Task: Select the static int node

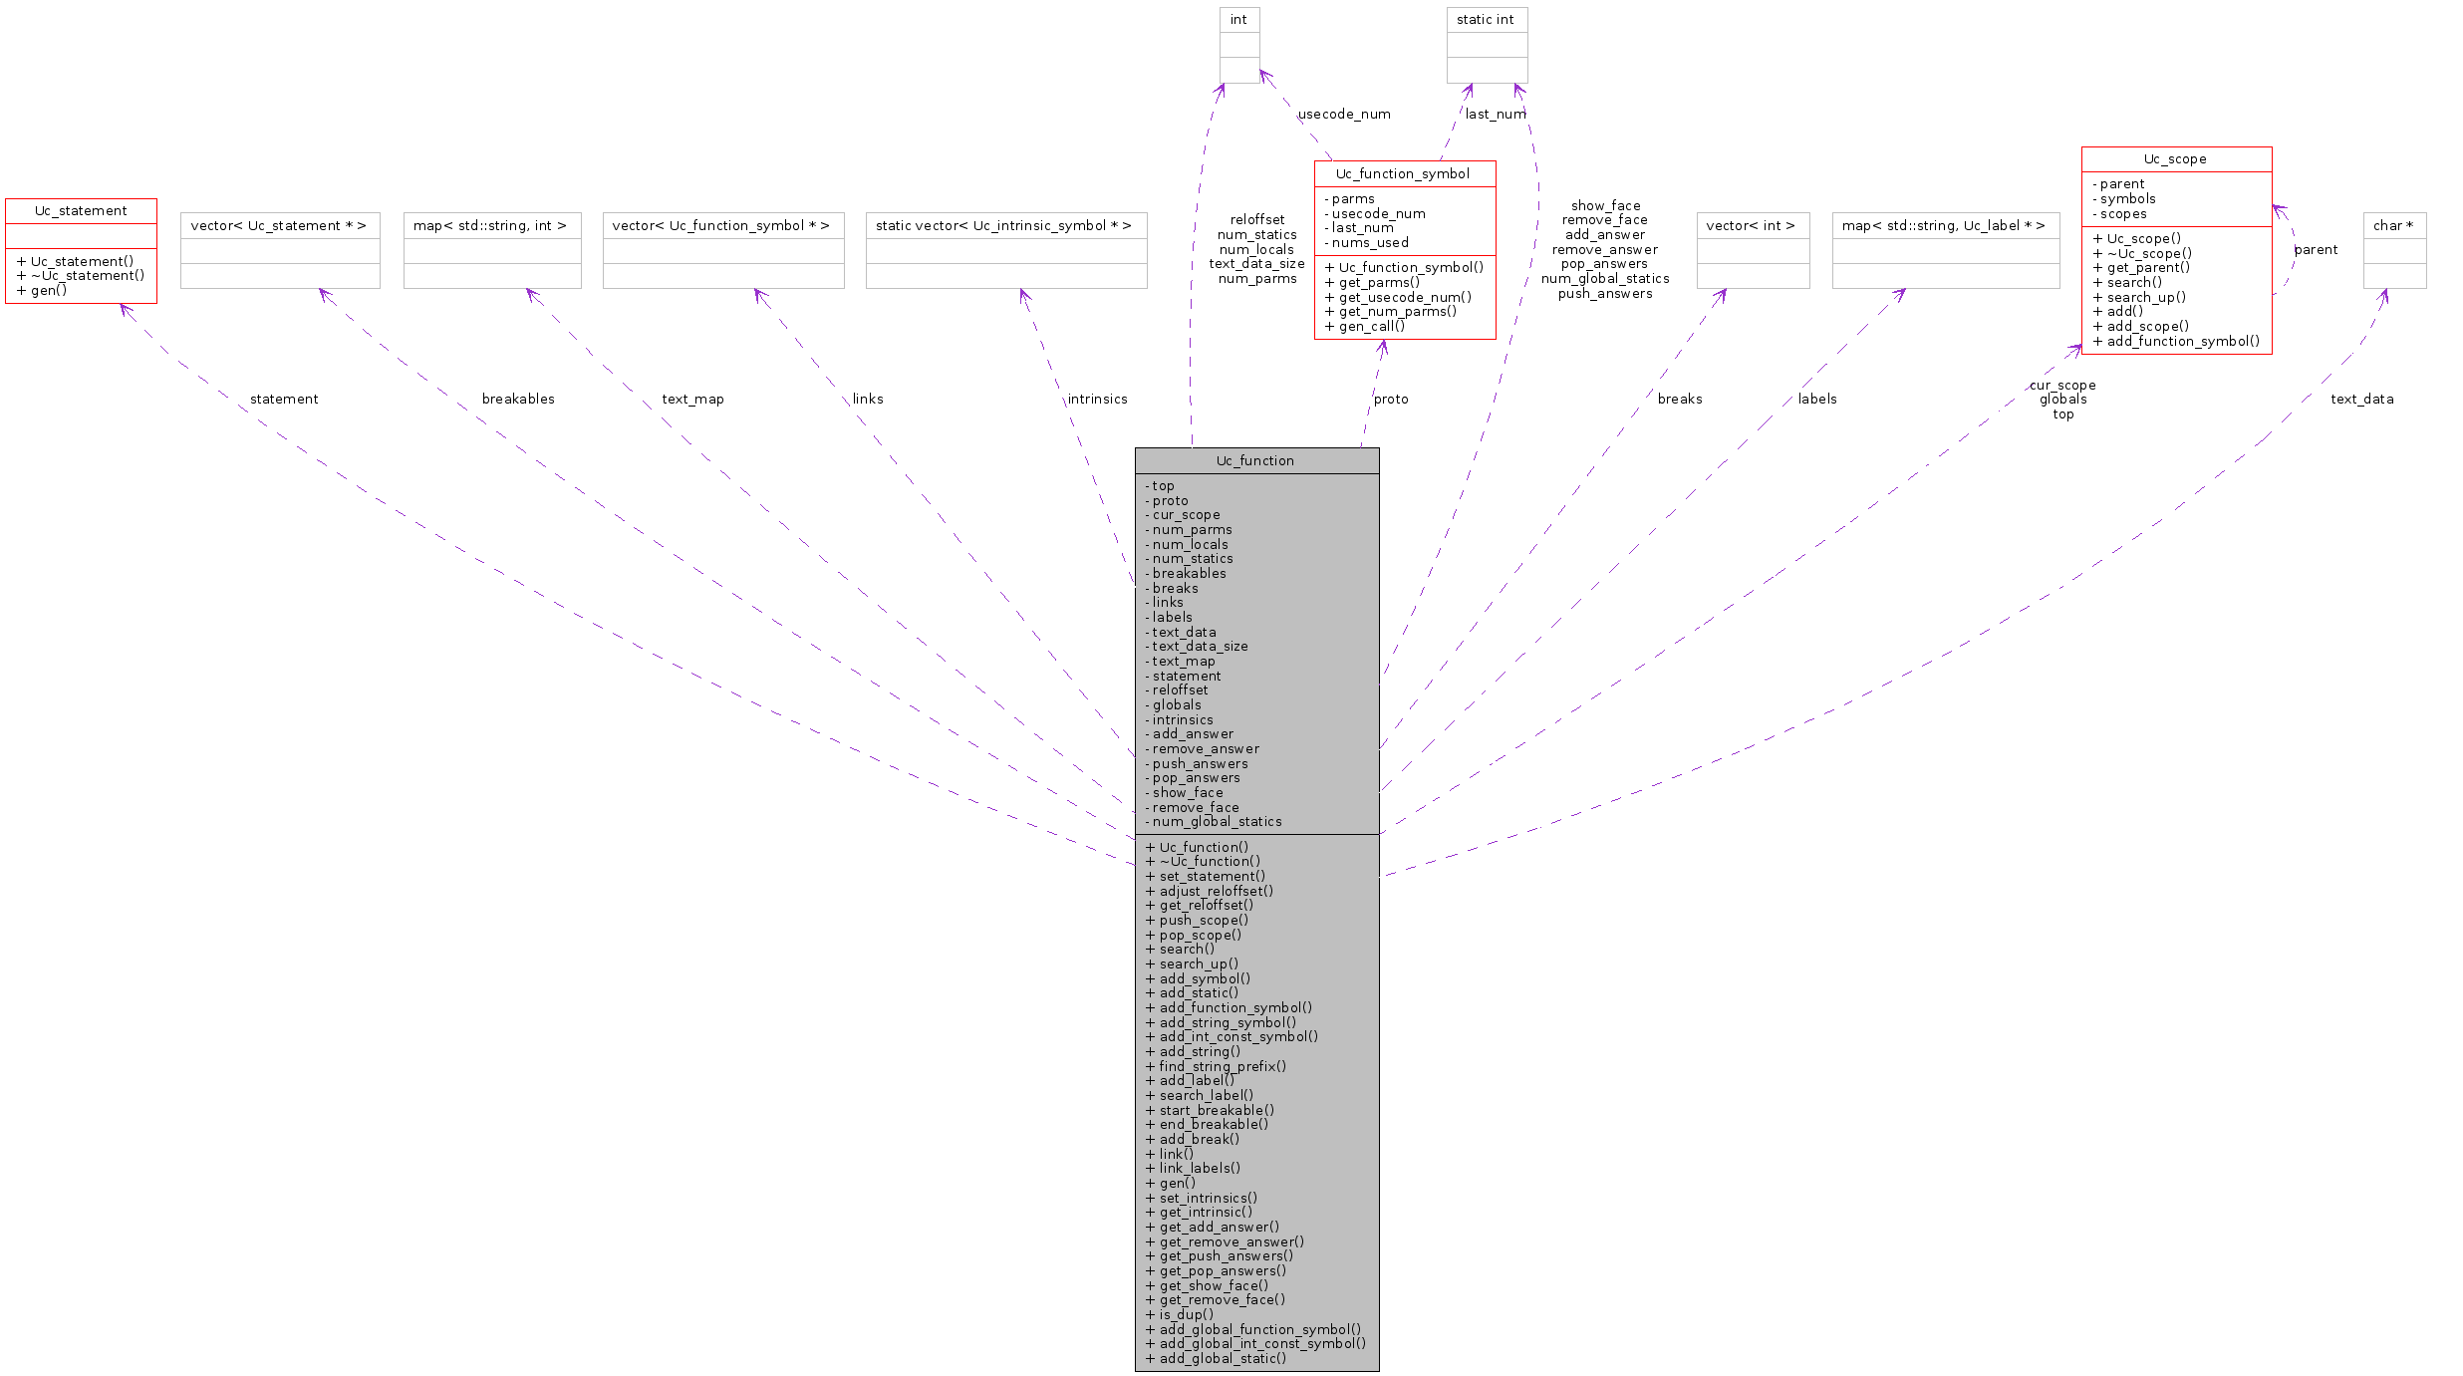Action: point(1486,19)
